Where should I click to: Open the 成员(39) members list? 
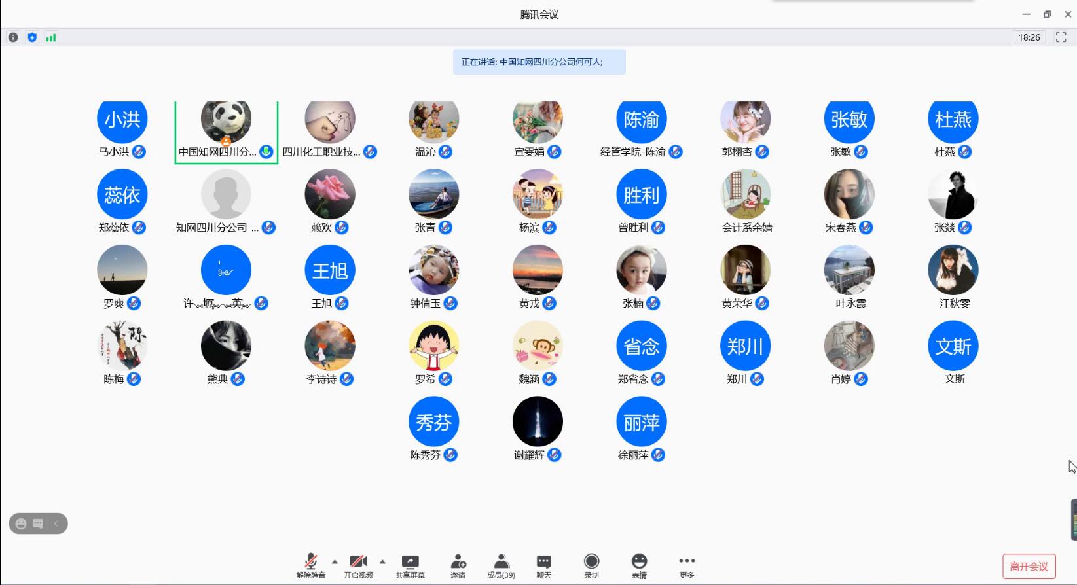pyautogui.click(x=501, y=565)
